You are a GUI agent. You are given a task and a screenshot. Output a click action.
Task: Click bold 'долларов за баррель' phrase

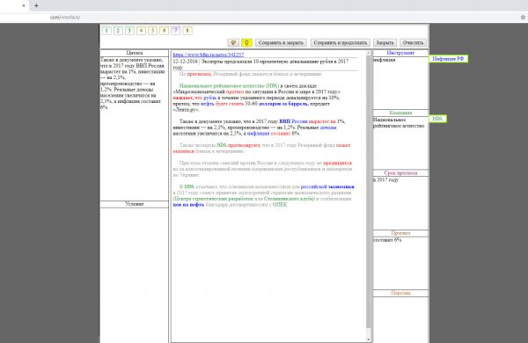[x=283, y=104]
